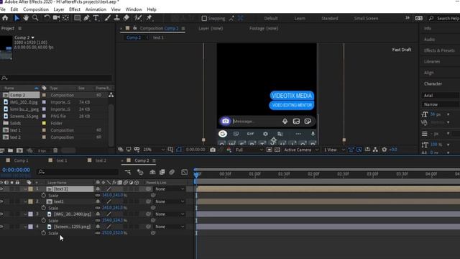Open Graph Editor in timeline
Screen dimensions: 460x259
pos(184,172)
